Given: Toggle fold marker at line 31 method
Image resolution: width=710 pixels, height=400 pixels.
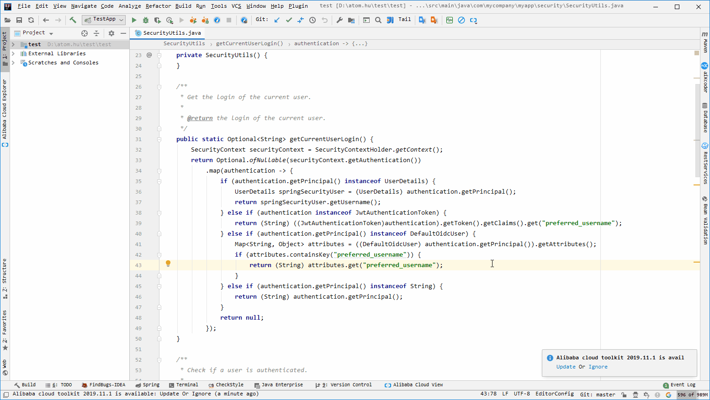Looking at the screenshot, I should [159, 139].
